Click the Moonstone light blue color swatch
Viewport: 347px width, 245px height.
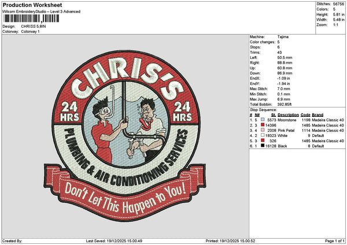pyautogui.click(x=263, y=120)
